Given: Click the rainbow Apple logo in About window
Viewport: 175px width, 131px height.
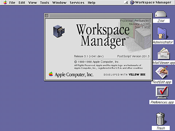Looking at the screenshot, I should 51,74.
